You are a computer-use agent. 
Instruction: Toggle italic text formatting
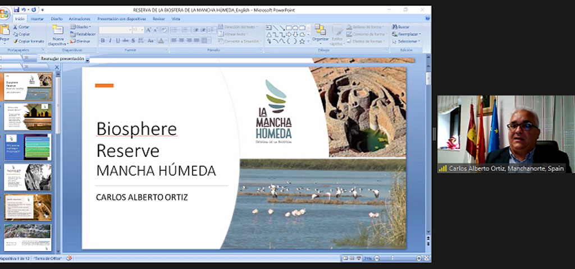click(110, 40)
